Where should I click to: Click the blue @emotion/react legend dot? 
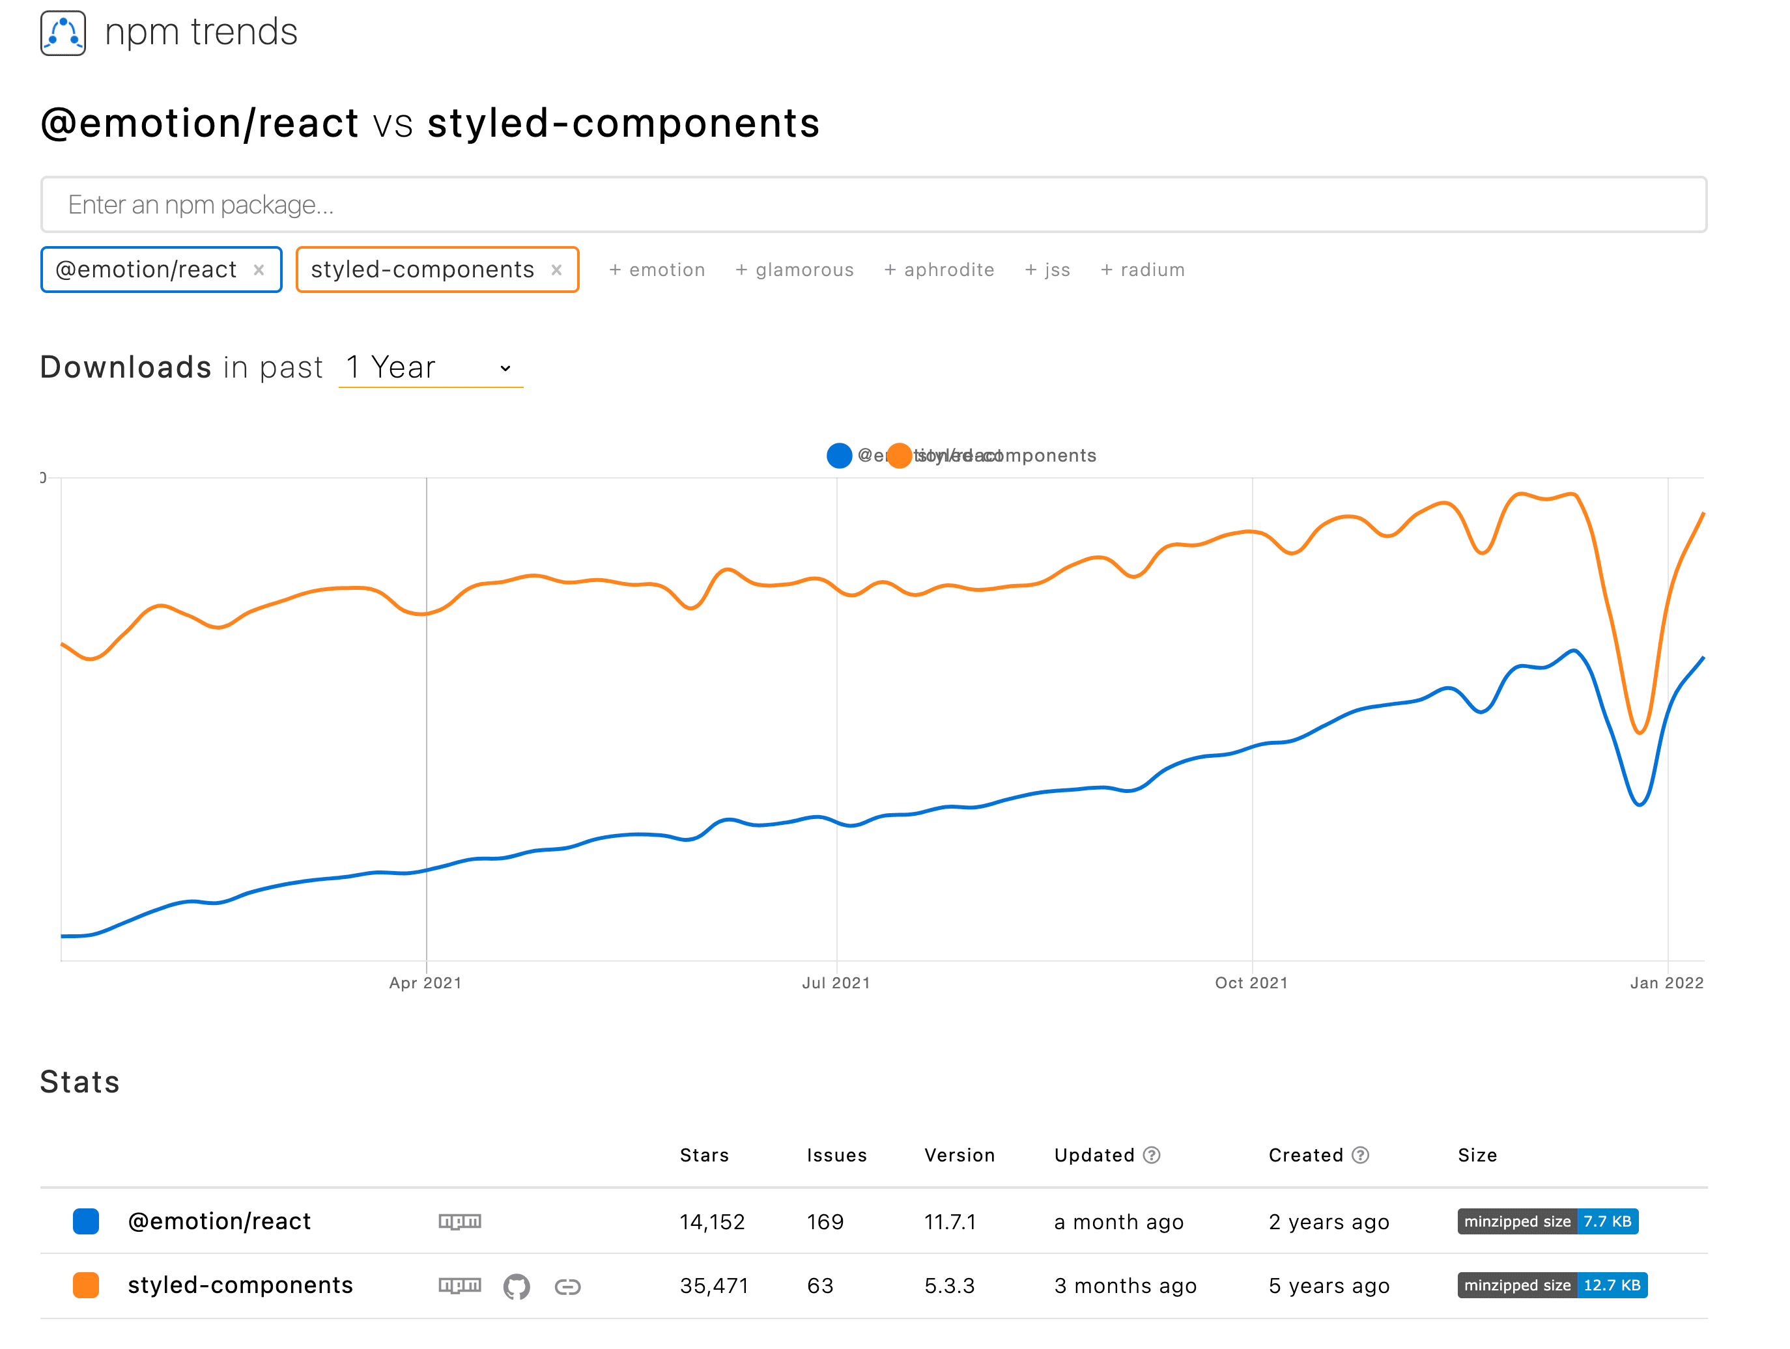pos(839,455)
